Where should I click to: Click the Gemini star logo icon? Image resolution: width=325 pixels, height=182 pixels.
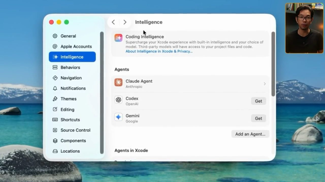tap(118, 117)
